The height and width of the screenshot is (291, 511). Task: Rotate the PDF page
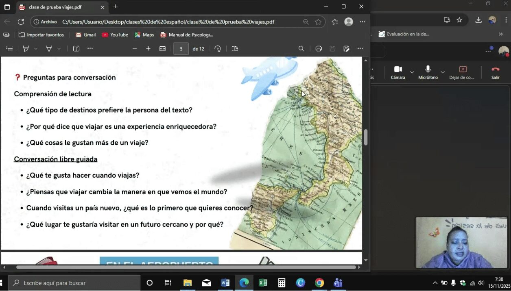click(218, 49)
